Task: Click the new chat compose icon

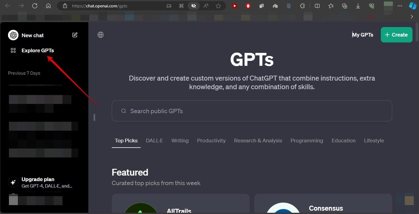Action: pos(75,35)
